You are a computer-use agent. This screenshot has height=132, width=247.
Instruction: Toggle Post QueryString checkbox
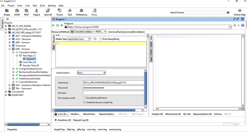pyautogui.click(x=101, y=39)
